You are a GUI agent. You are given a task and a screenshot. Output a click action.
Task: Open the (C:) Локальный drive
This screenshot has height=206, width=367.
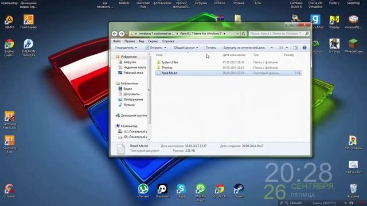pos(135,132)
